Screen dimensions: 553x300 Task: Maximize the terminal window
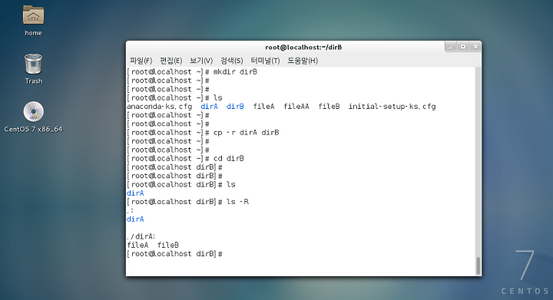463,47
